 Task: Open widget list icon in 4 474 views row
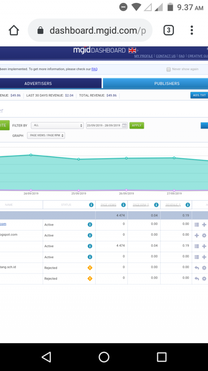point(197,246)
